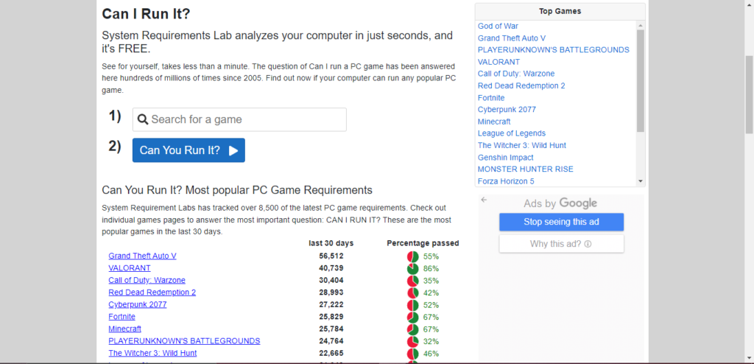The width and height of the screenshot is (754, 364).
Task: Click Why this ad? button
Action: tap(561, 244)
